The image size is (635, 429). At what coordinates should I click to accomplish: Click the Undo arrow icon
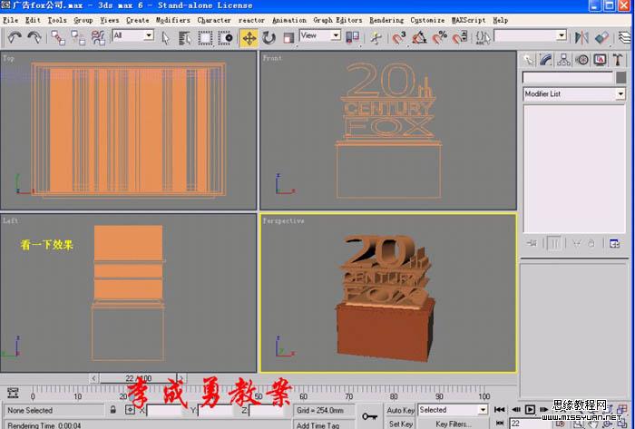pyautogui.click(x=15, y=37)
